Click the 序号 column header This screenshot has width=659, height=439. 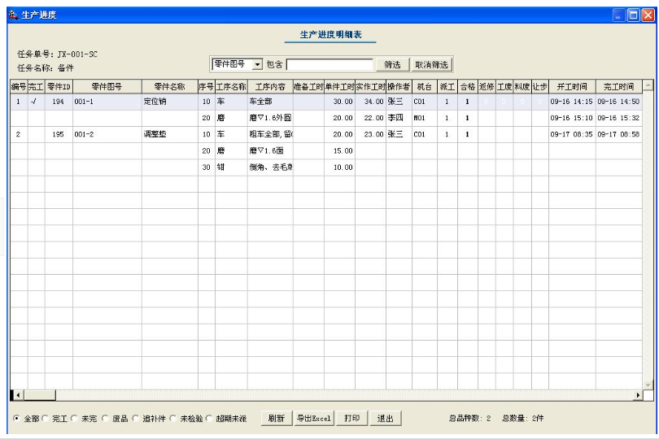(207, 87)
